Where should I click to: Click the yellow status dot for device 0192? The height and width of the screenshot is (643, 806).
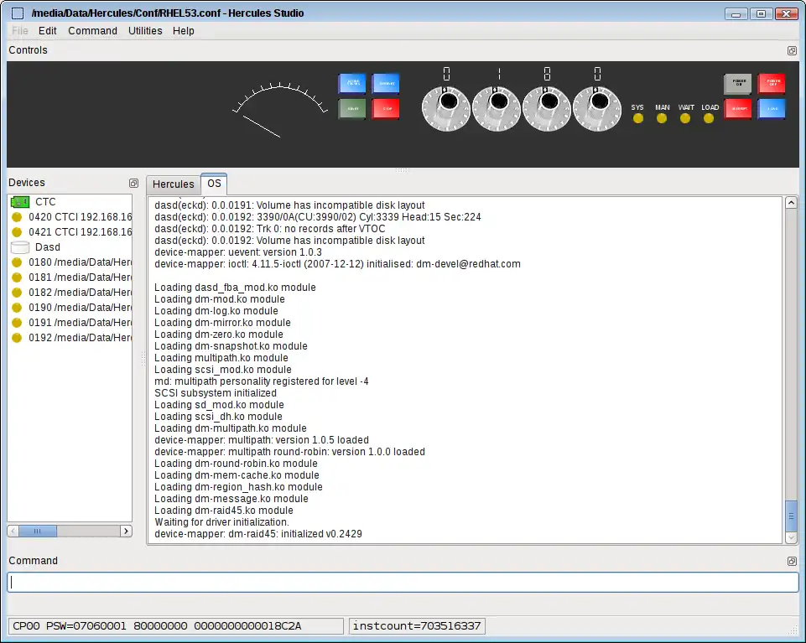coord(17,338)
